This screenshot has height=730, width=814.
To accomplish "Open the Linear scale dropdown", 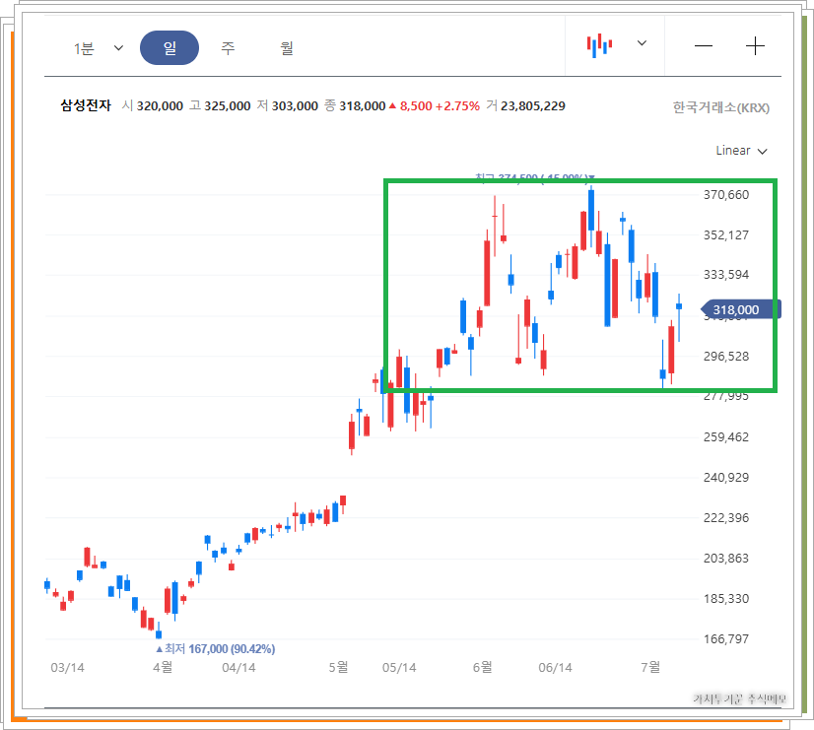I will (741, 151).
